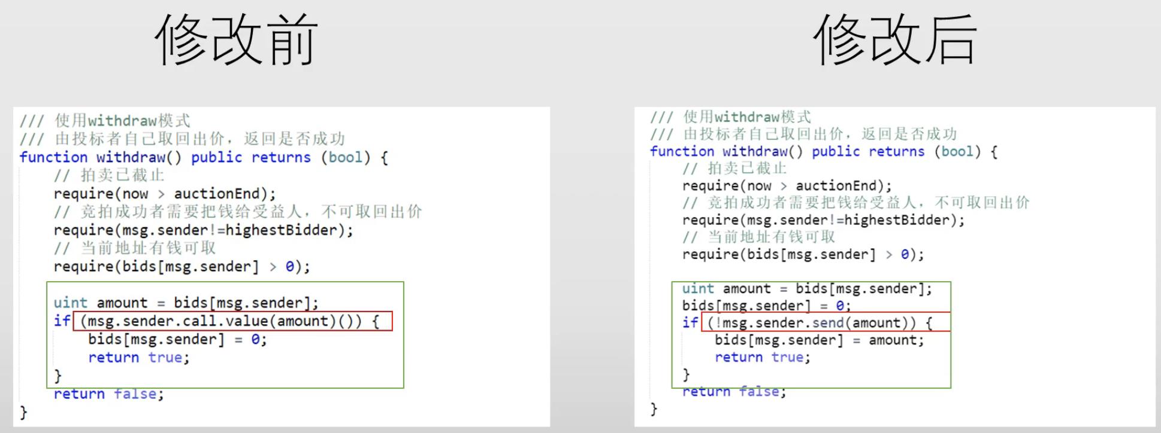The height and width of the screenshot is (433, 1161).
Task: Click 'bids[msg.sender] = 0;' inside left if block
Action: [x=177, y=339]
